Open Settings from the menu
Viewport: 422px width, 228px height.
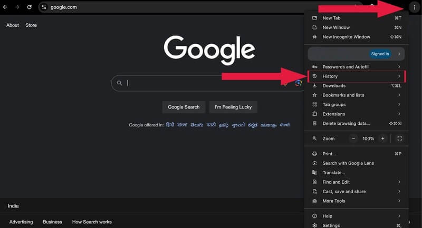coord(357,225)
